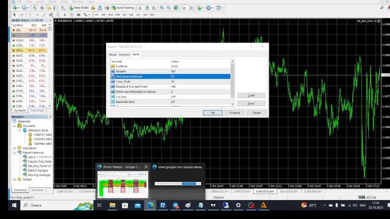Viewport: 390px width, 219px height.
Task: Toggle the AutoTrading button
Action: click(x=123, y=8)
